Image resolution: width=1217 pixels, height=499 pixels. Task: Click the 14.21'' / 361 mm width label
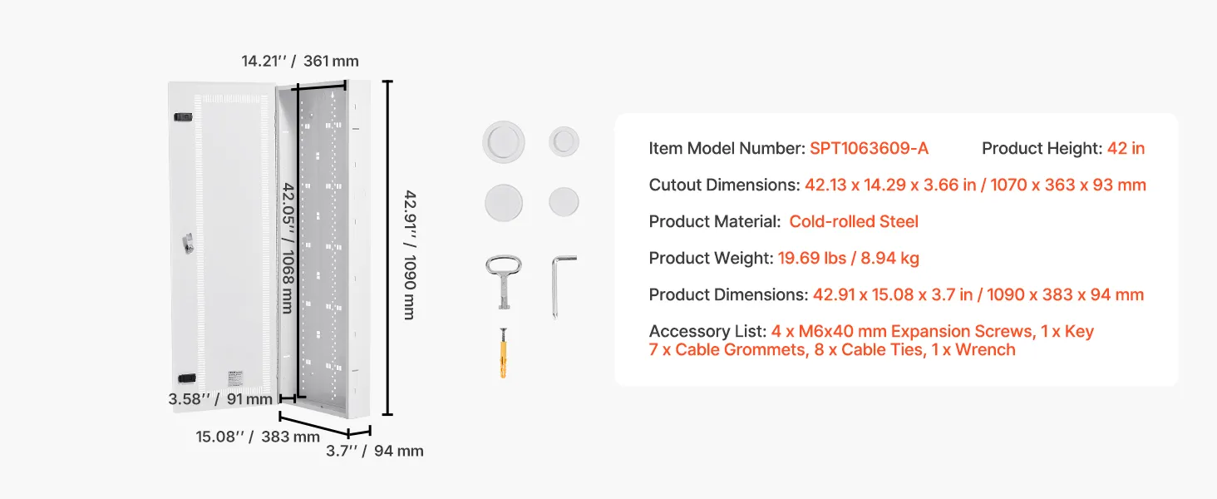(x=300, y=61)
